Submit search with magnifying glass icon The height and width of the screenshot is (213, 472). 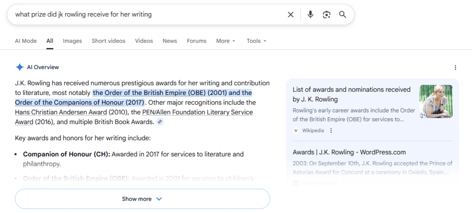342,14
